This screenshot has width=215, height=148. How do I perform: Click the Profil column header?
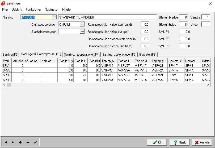[x=7, y=61]
